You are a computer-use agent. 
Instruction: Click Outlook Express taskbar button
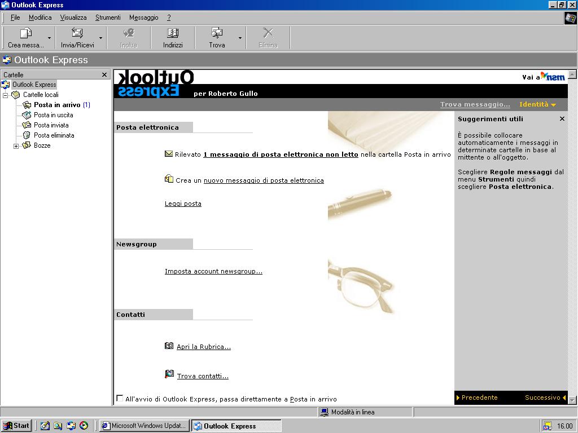237,426
